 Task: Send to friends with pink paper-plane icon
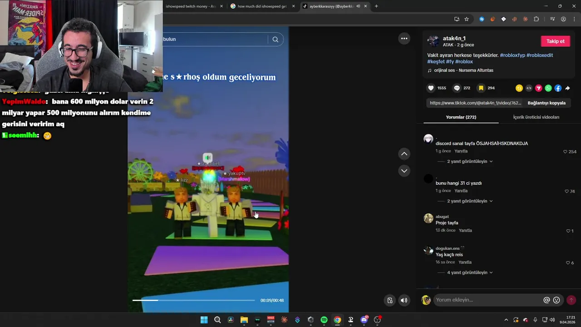[539, 88]
